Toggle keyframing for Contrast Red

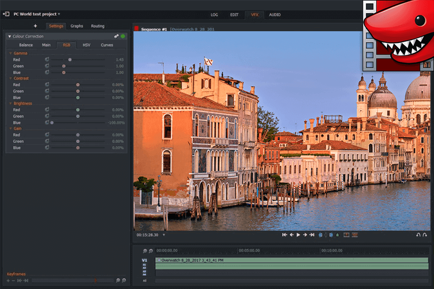tap(47, 84)
